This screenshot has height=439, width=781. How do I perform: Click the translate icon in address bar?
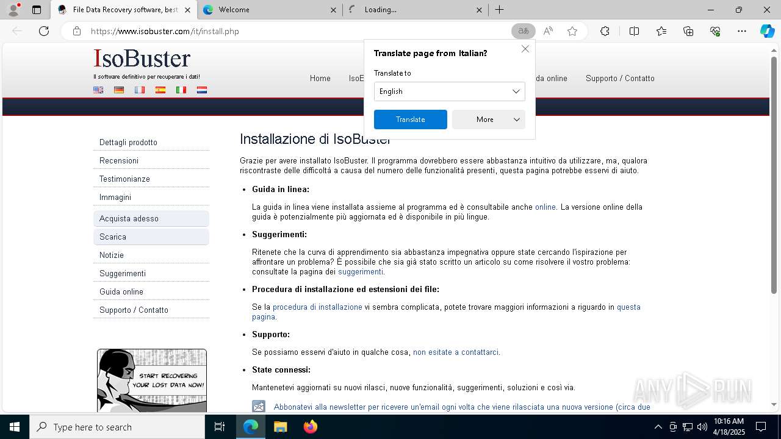pyautogui.click(x=524, y=31)
